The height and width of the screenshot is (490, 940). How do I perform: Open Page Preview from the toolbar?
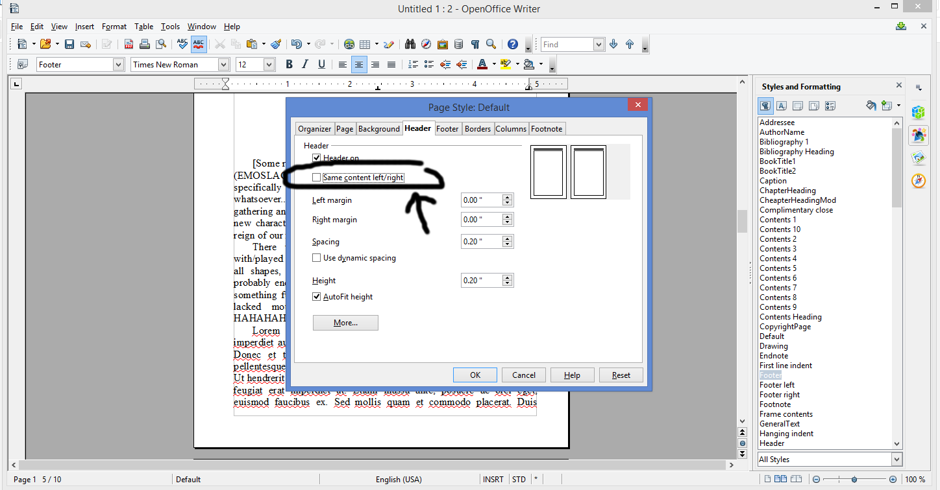pos(160,44)
